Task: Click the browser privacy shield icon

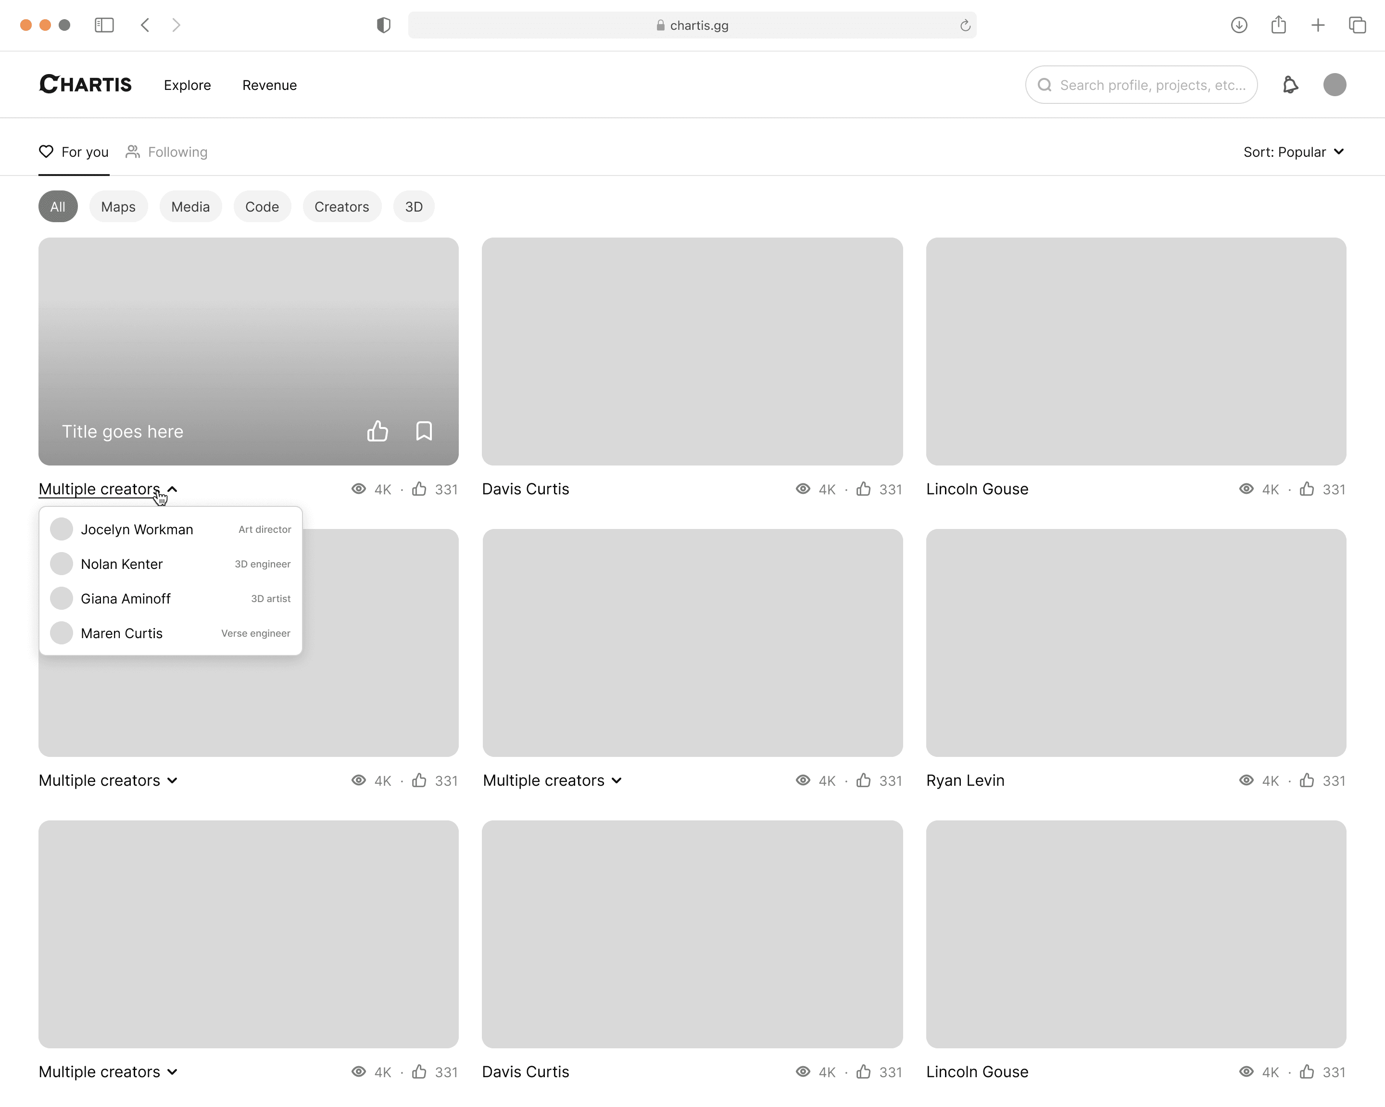Action: [x=383, y=25]
